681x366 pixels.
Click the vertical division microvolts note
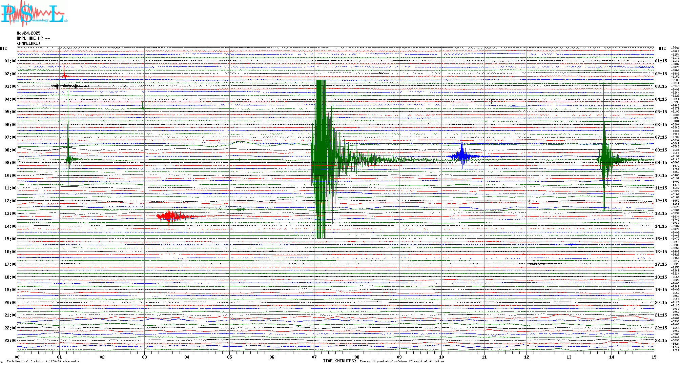click(43, 361)
